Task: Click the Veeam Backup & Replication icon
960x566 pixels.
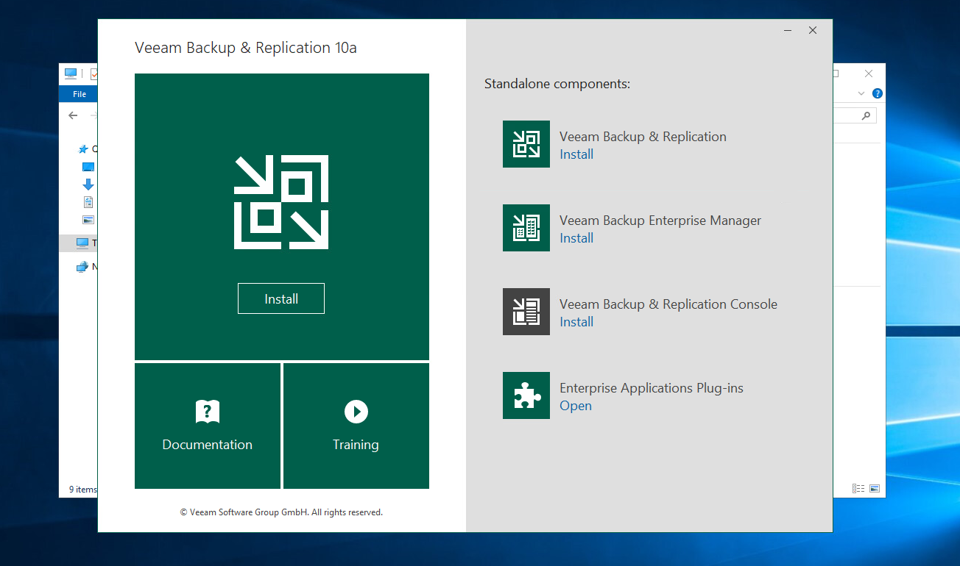Action: coord(526,144)
